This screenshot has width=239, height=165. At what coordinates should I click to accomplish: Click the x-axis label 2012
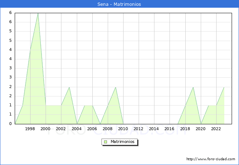pyautogui.click(x=138, y=129)
